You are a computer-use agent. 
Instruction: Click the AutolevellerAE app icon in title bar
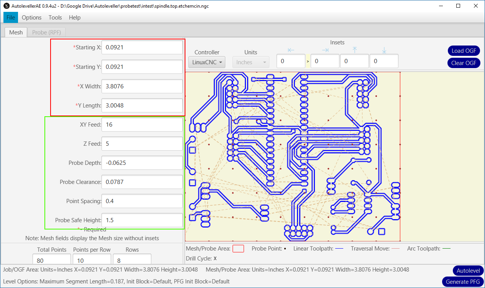click(x=6, y=6)
